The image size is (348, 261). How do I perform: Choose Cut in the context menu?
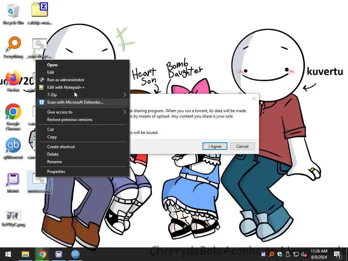coord(83,129)
